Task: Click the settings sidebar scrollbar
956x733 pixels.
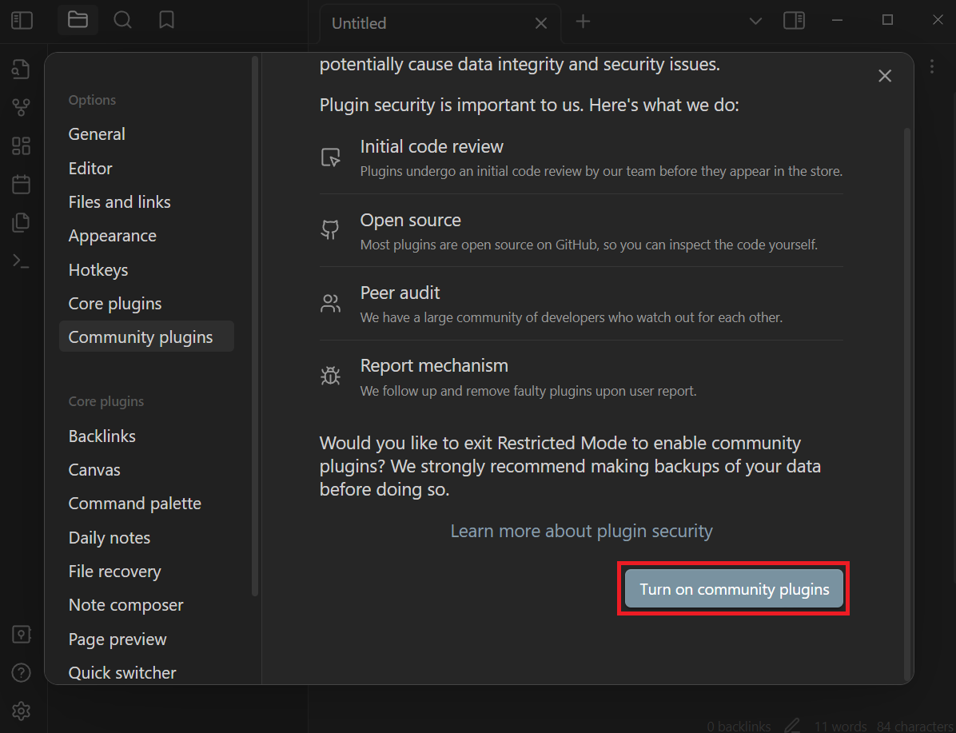Action: click(x=255, y=326)
